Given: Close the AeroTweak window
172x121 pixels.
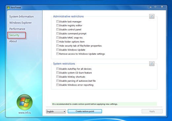Looking at the screenshot, I should (x=162, y=7).
